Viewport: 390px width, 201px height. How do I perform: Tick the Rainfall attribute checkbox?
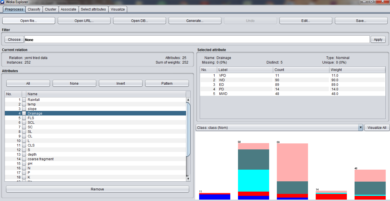[24, 100]
